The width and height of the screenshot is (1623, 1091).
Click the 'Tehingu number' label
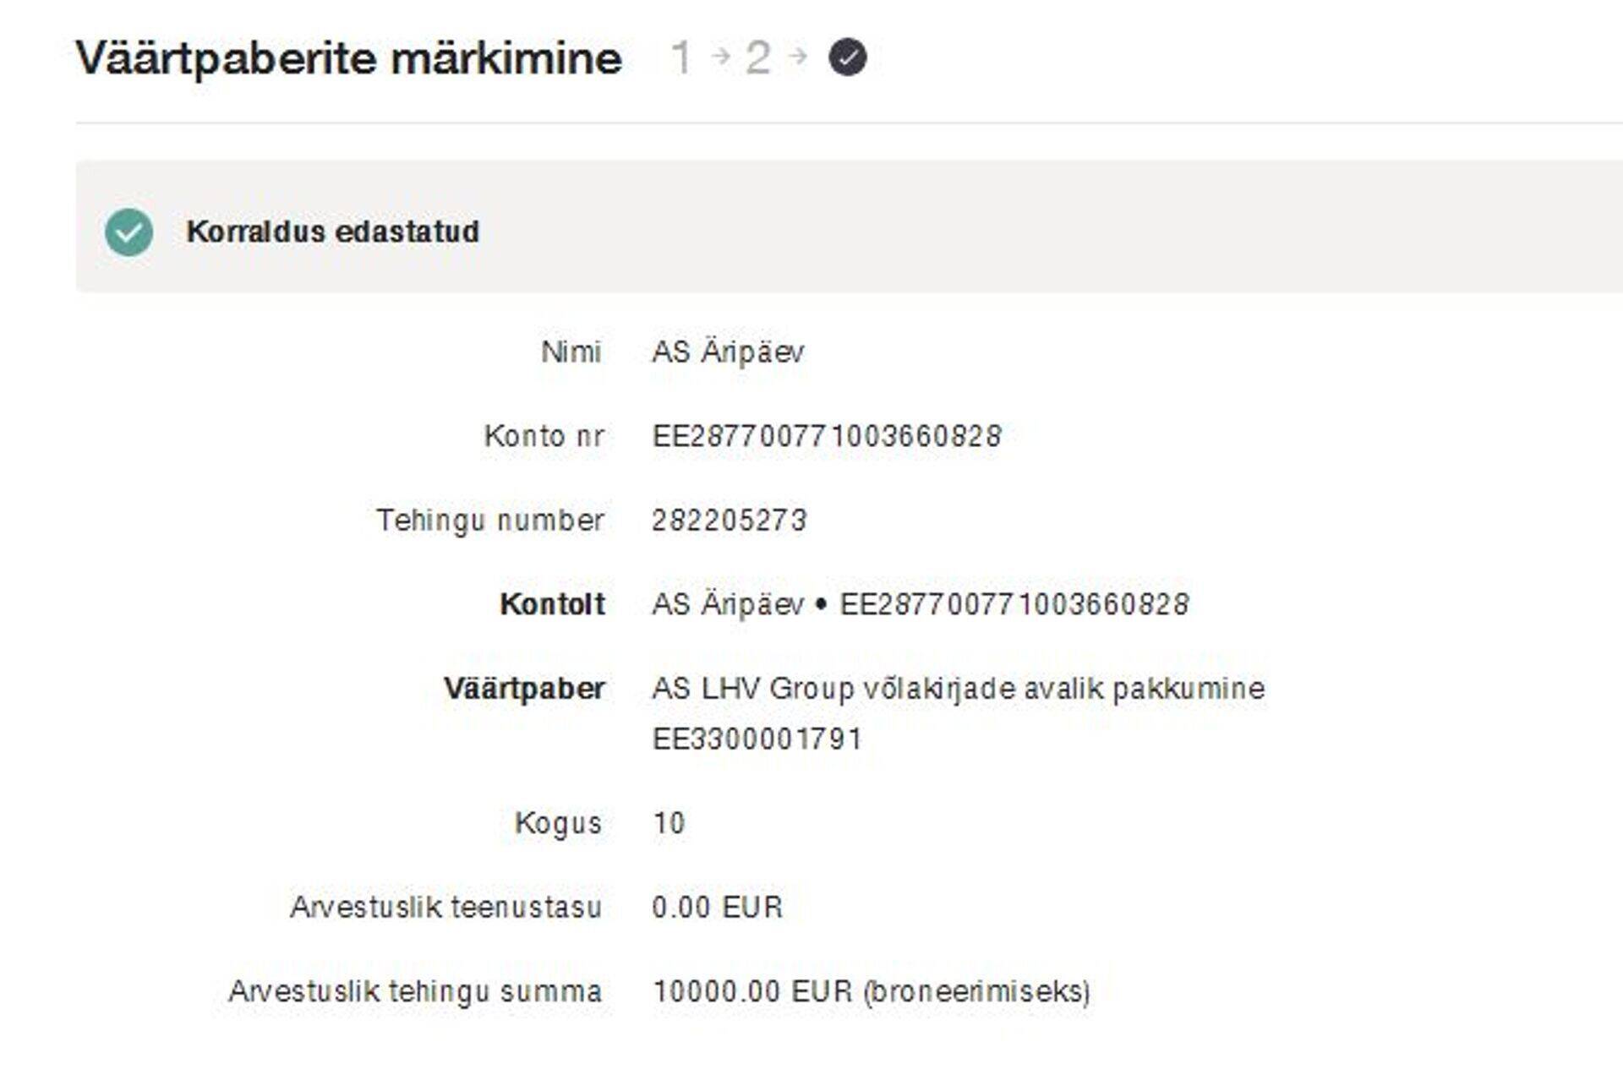489,520
